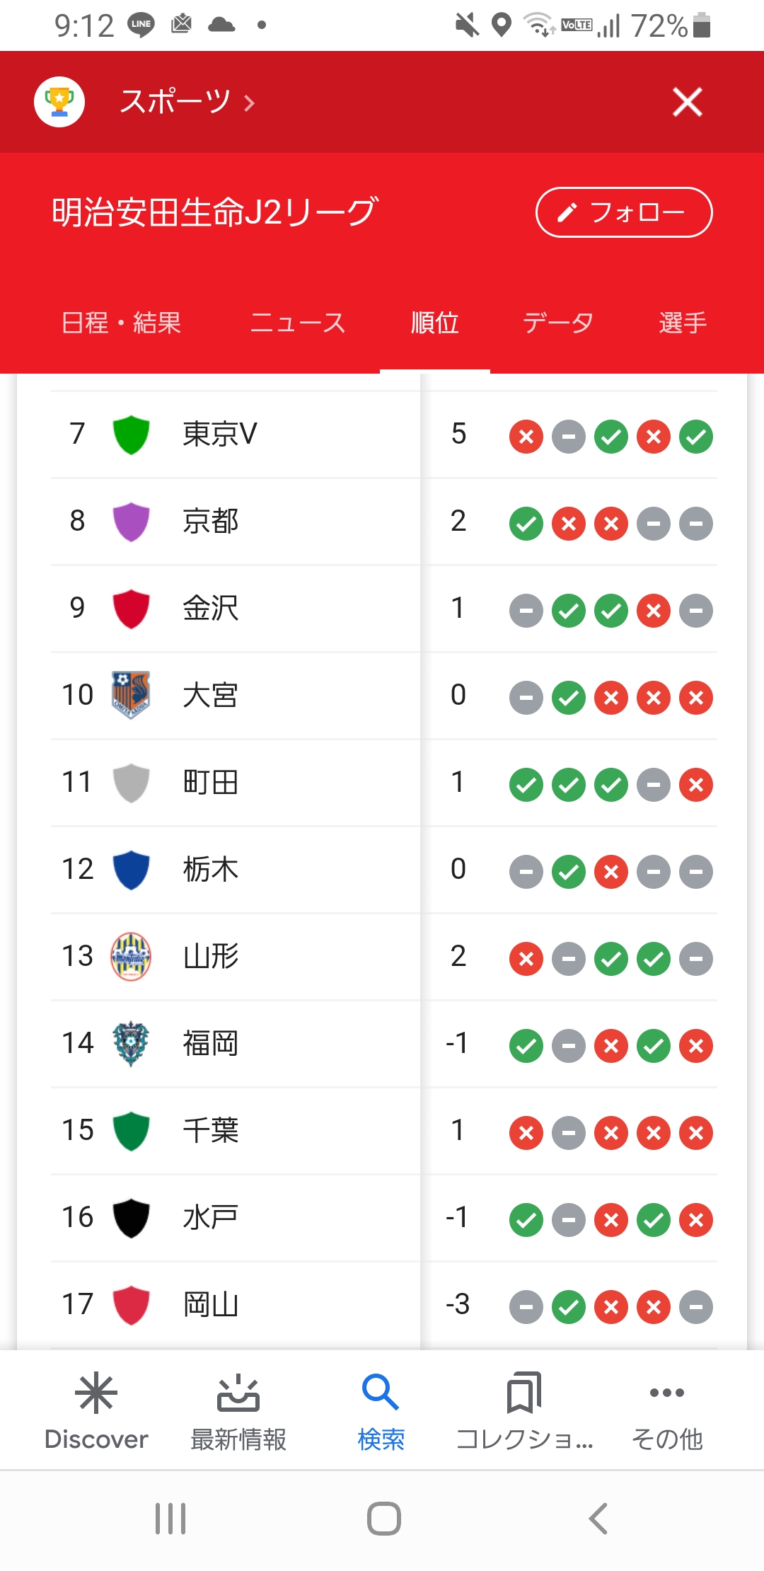Tap the 検索 magnifier icon
Viewport: 764px width, 1571px height.
[x=381, y=1392]
